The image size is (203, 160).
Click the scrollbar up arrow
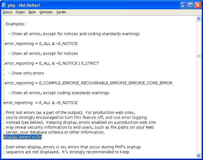[x=198, y=19]
